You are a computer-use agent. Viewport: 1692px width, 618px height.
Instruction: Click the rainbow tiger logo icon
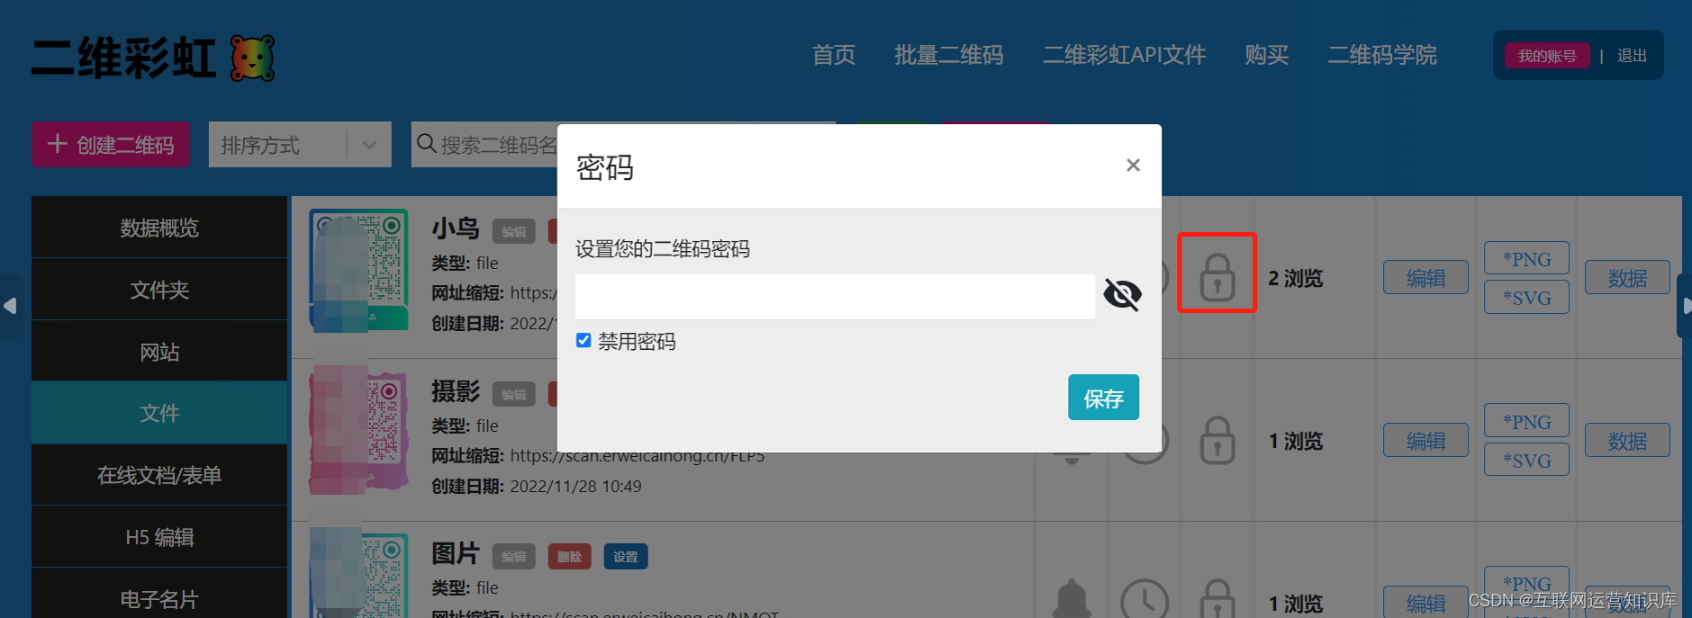tap(252, 58)
